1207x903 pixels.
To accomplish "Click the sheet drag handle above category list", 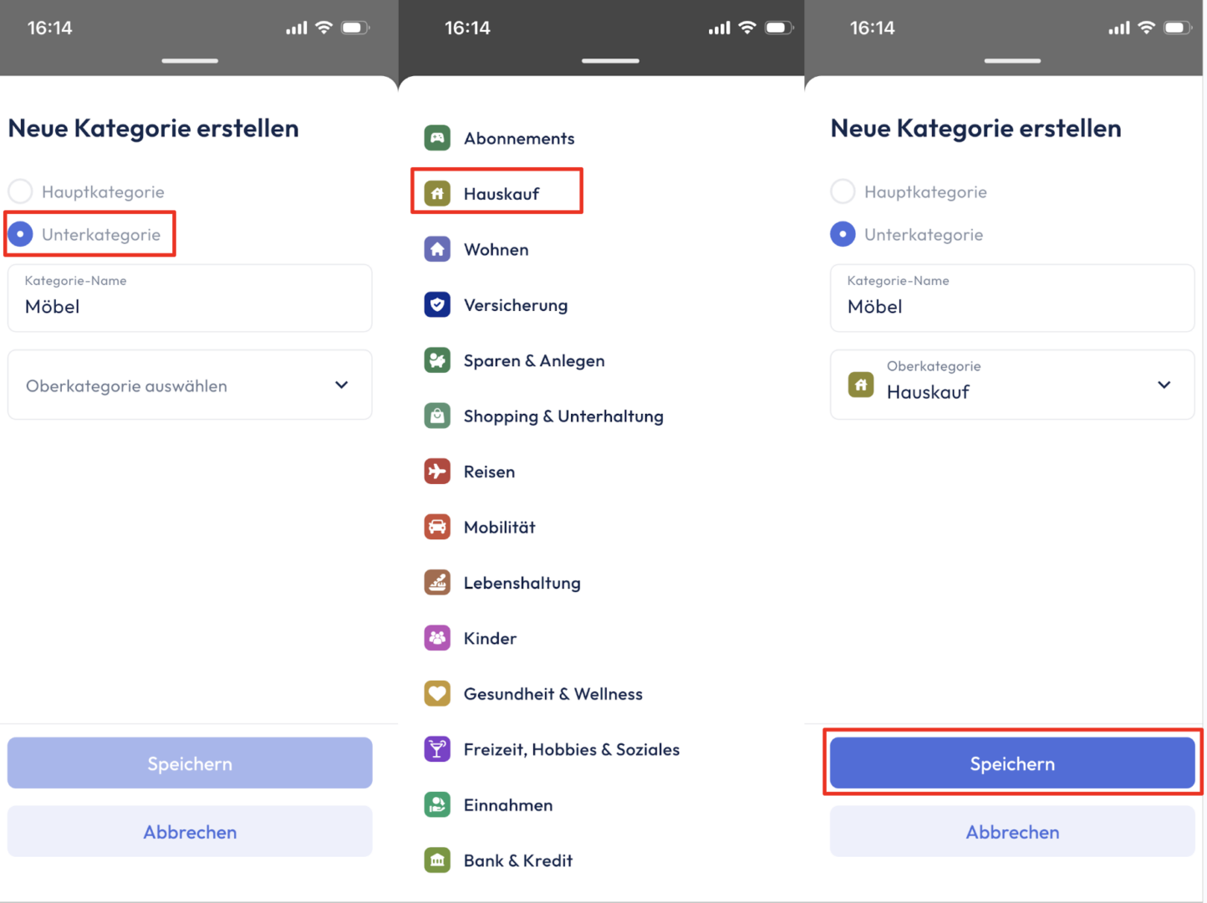I will [x=610, y=61].
